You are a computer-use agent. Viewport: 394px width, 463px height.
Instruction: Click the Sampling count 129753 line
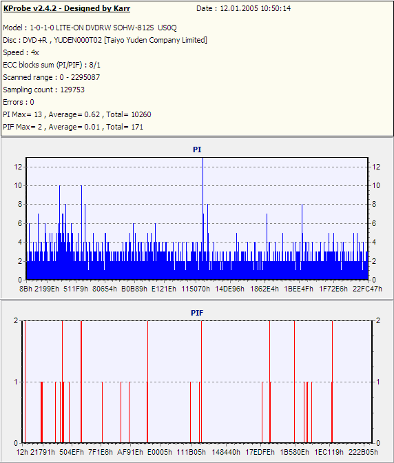[x=43, y=90]
